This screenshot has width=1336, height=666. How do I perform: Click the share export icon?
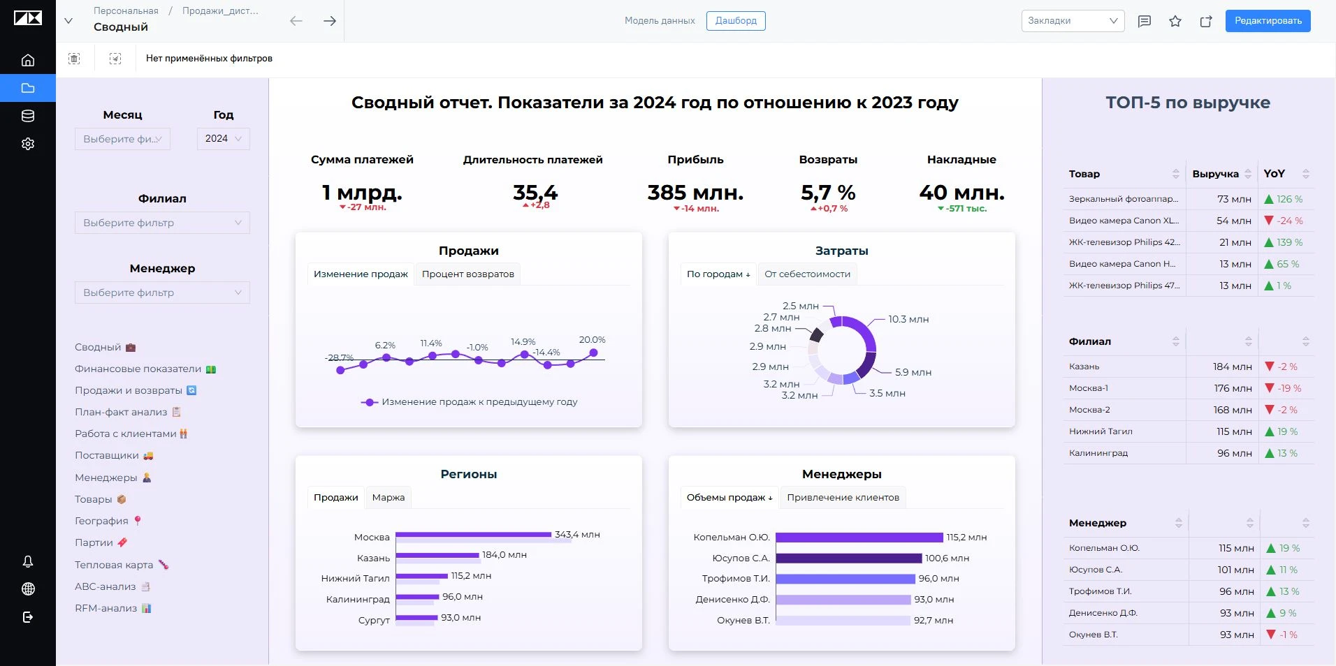coord(1206,21)
